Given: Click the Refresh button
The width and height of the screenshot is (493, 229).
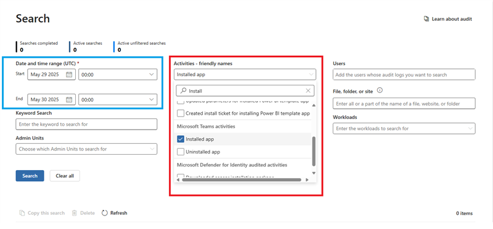Looking at the screenshot, I should [x=115, y=213].
